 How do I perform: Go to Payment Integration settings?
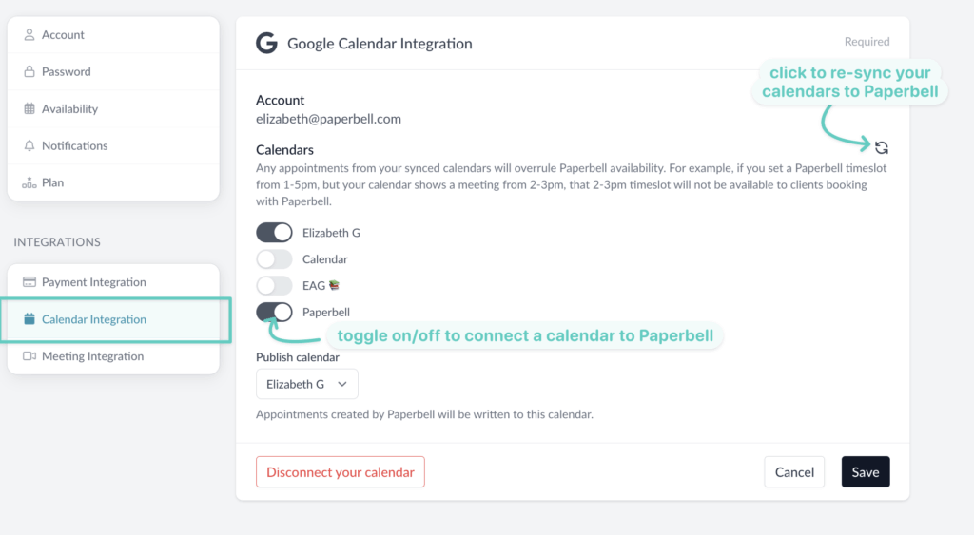coord(93,282)
